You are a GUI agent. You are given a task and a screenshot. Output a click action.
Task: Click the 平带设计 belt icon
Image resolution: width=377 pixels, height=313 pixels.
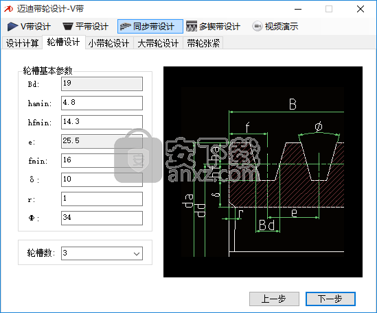(68, 27)
